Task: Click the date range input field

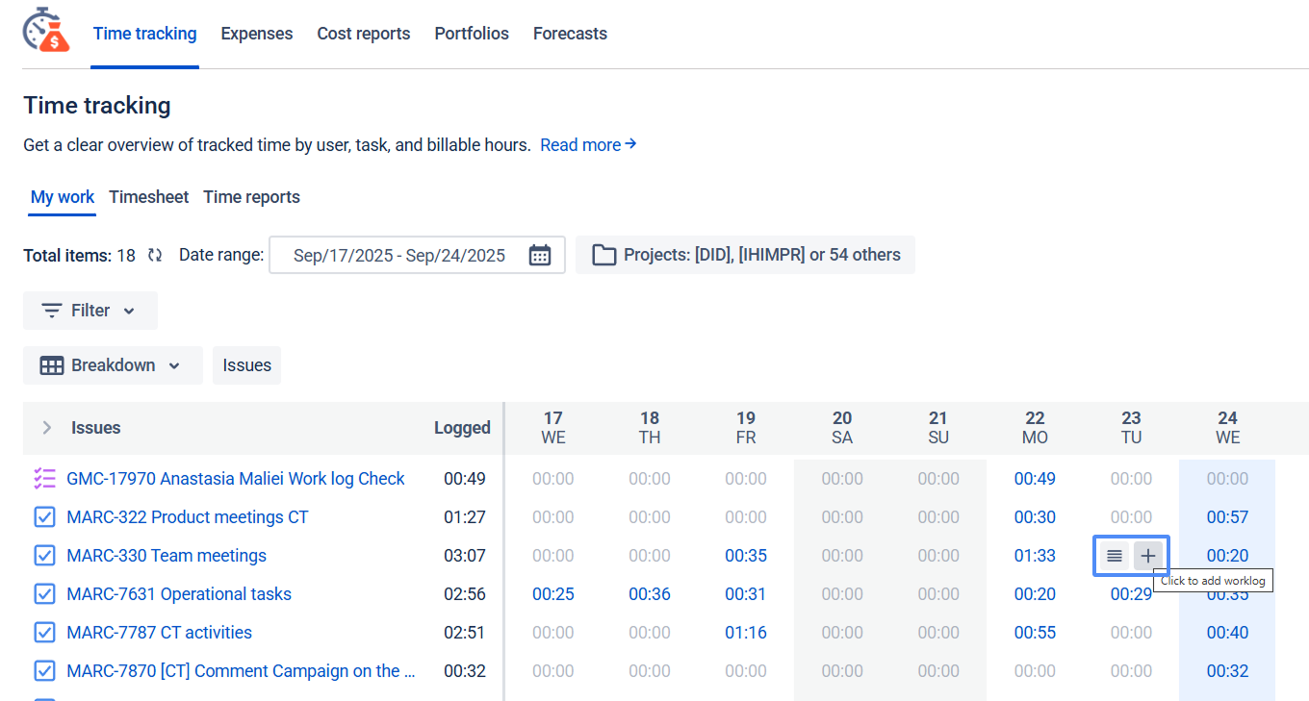Action: click(399, 255)
